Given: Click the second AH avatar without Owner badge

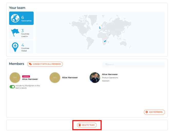Looking at the screenshot, I should (x=55, y=78).
